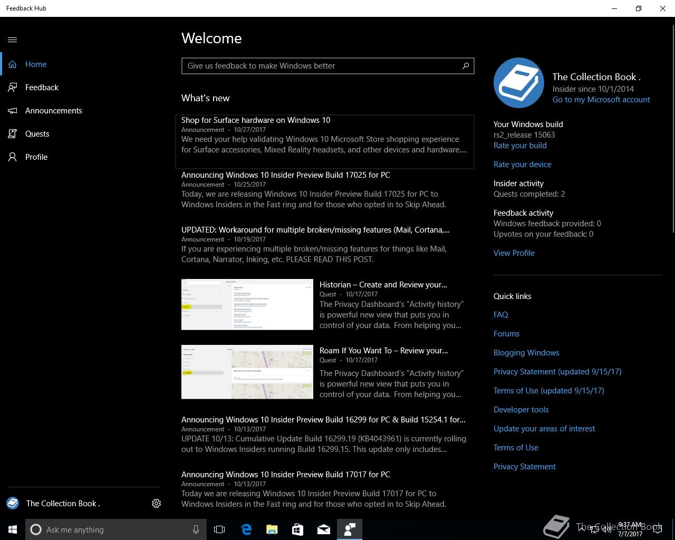
Task: Click Feedback Hub taskbar icon
Action: point(349,529)
